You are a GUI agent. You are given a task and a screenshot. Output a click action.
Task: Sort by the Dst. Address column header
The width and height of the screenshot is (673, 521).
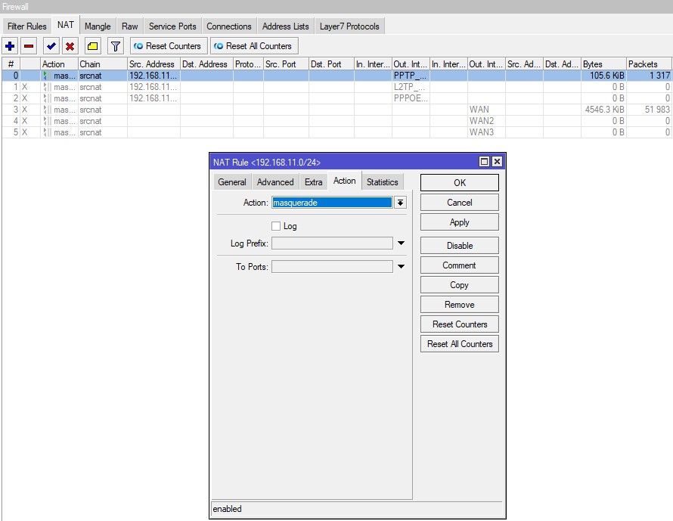click(206, 64)
